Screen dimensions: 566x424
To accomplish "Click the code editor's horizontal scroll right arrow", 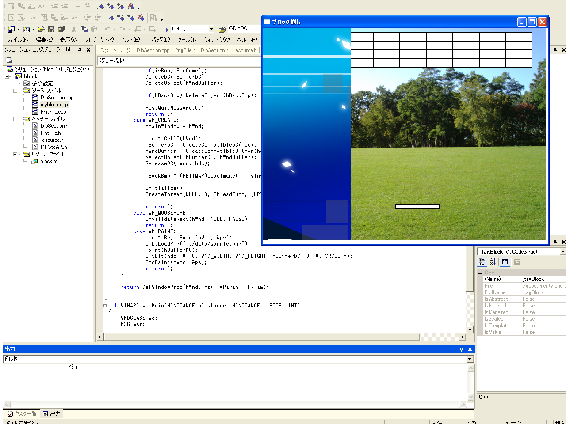I will click(463, 337).
